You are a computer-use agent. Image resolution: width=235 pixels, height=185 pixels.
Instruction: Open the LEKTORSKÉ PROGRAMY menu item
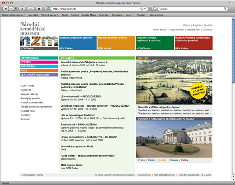tap(39, 75)
